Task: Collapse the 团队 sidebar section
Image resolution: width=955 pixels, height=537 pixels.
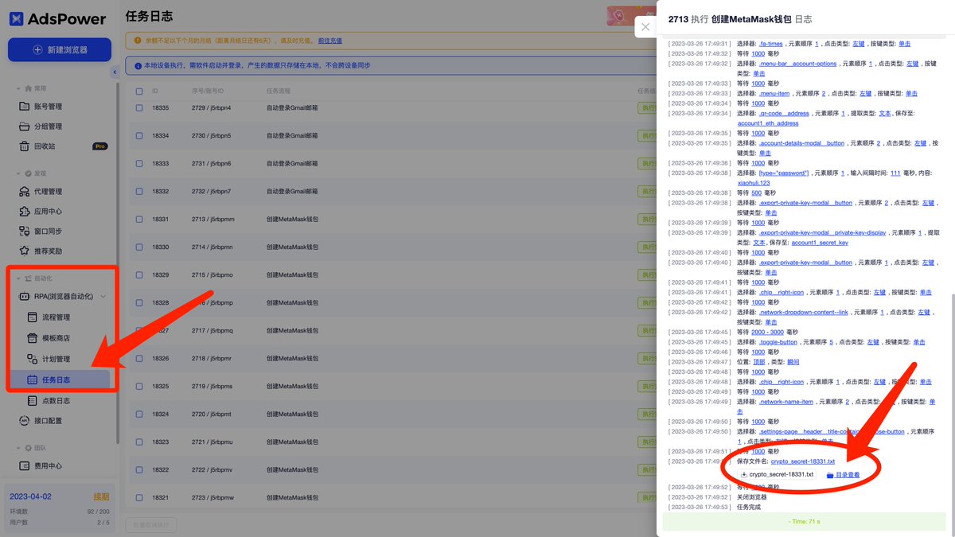Action: (x=19, y=448)
